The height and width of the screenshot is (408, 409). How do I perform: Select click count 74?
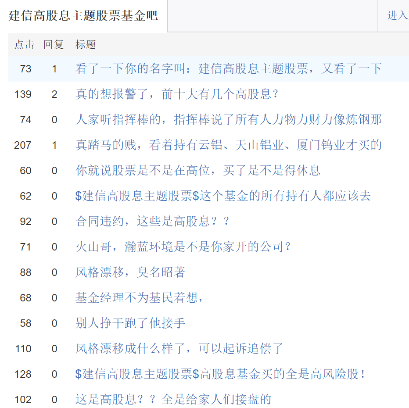click(x=25, y=120)
